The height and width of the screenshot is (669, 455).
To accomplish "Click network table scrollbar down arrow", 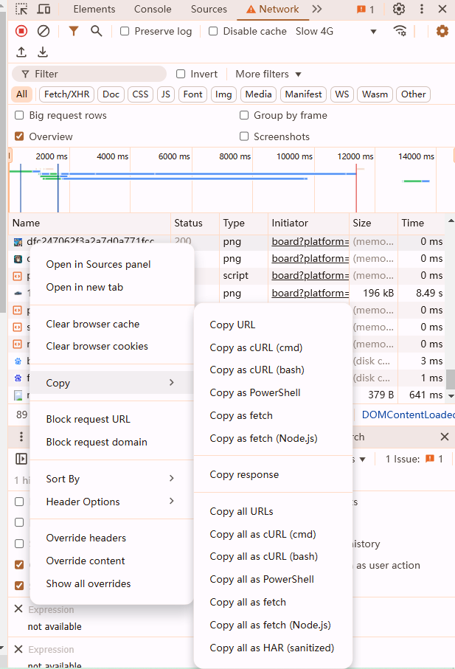I will (x=451, y=396).
